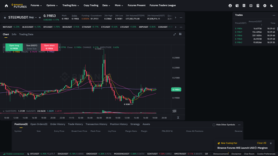278x156 pixels.
Task: Collapse the MA indicator legend chevron
Action: click(x=3, y=52)
